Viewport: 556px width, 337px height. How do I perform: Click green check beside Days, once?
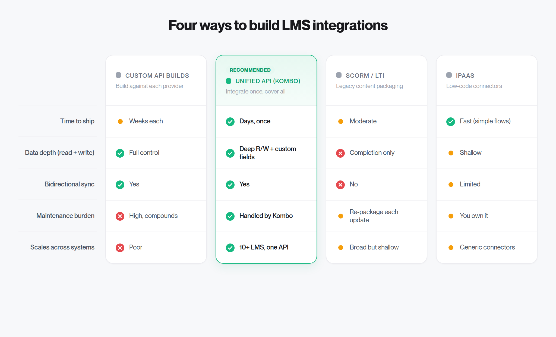pos(230,122)
